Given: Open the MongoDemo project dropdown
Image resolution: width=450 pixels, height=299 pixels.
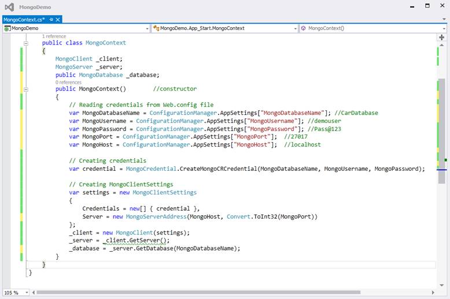Looking at the screenshot, I should click(146, 28).
